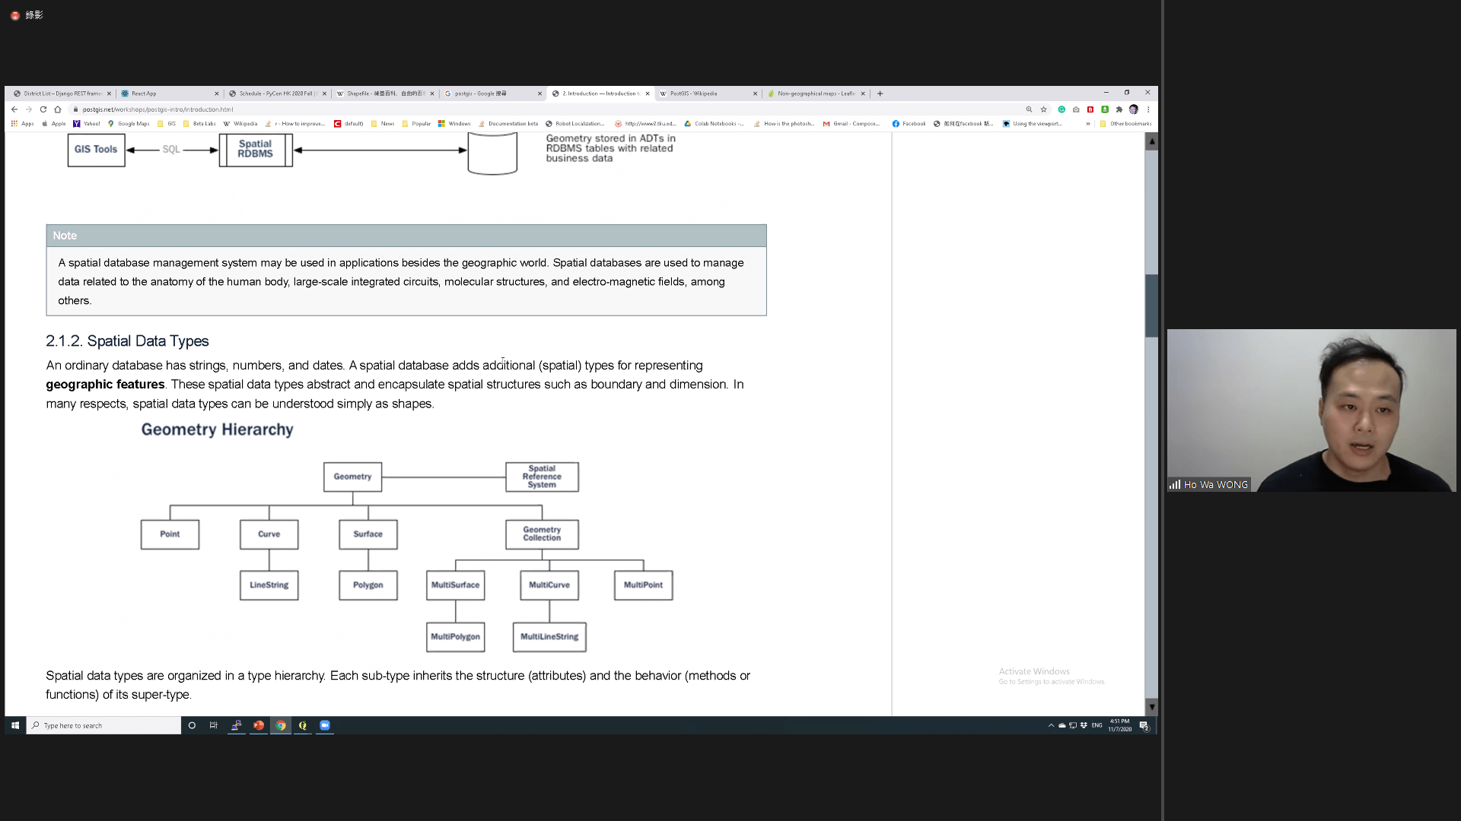1461x821 pixels.
Task: Open Colab Notebooks bookmark
Action: [x=714, y=123]
